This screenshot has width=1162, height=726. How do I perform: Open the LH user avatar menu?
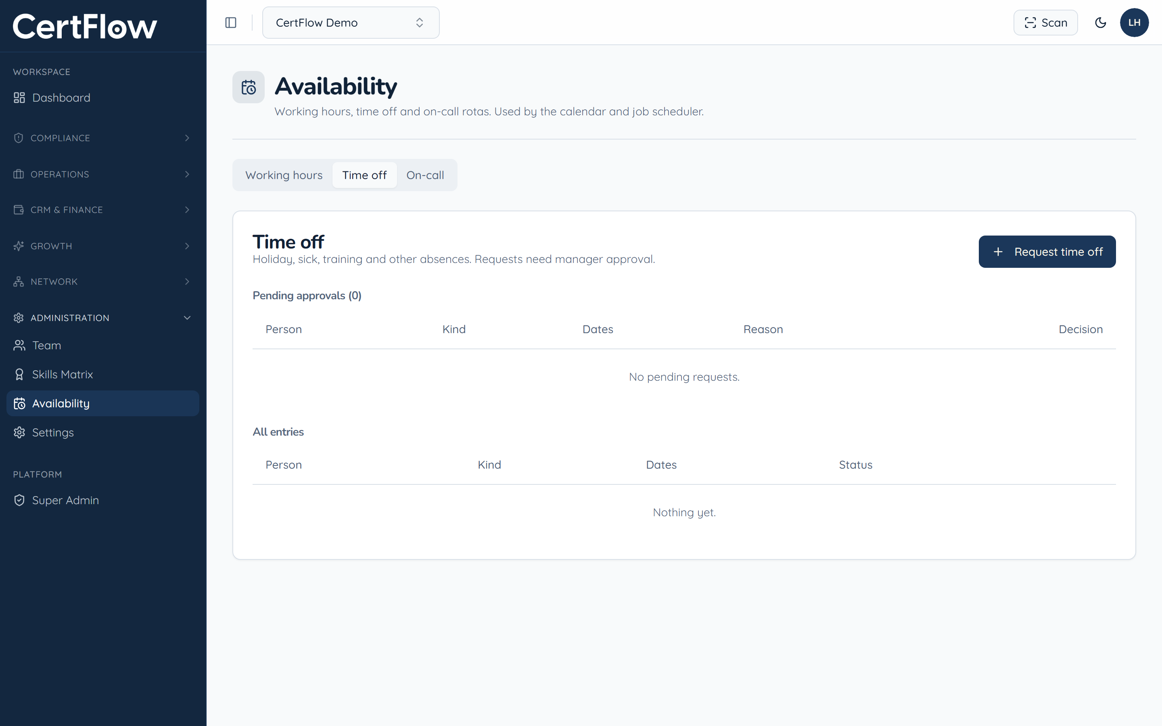(1134, 23)
